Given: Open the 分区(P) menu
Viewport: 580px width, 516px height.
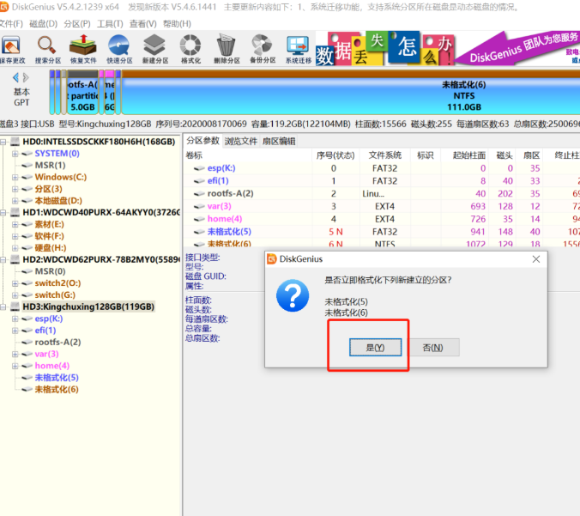Looking at the screenshot, I should pos(77,24).
